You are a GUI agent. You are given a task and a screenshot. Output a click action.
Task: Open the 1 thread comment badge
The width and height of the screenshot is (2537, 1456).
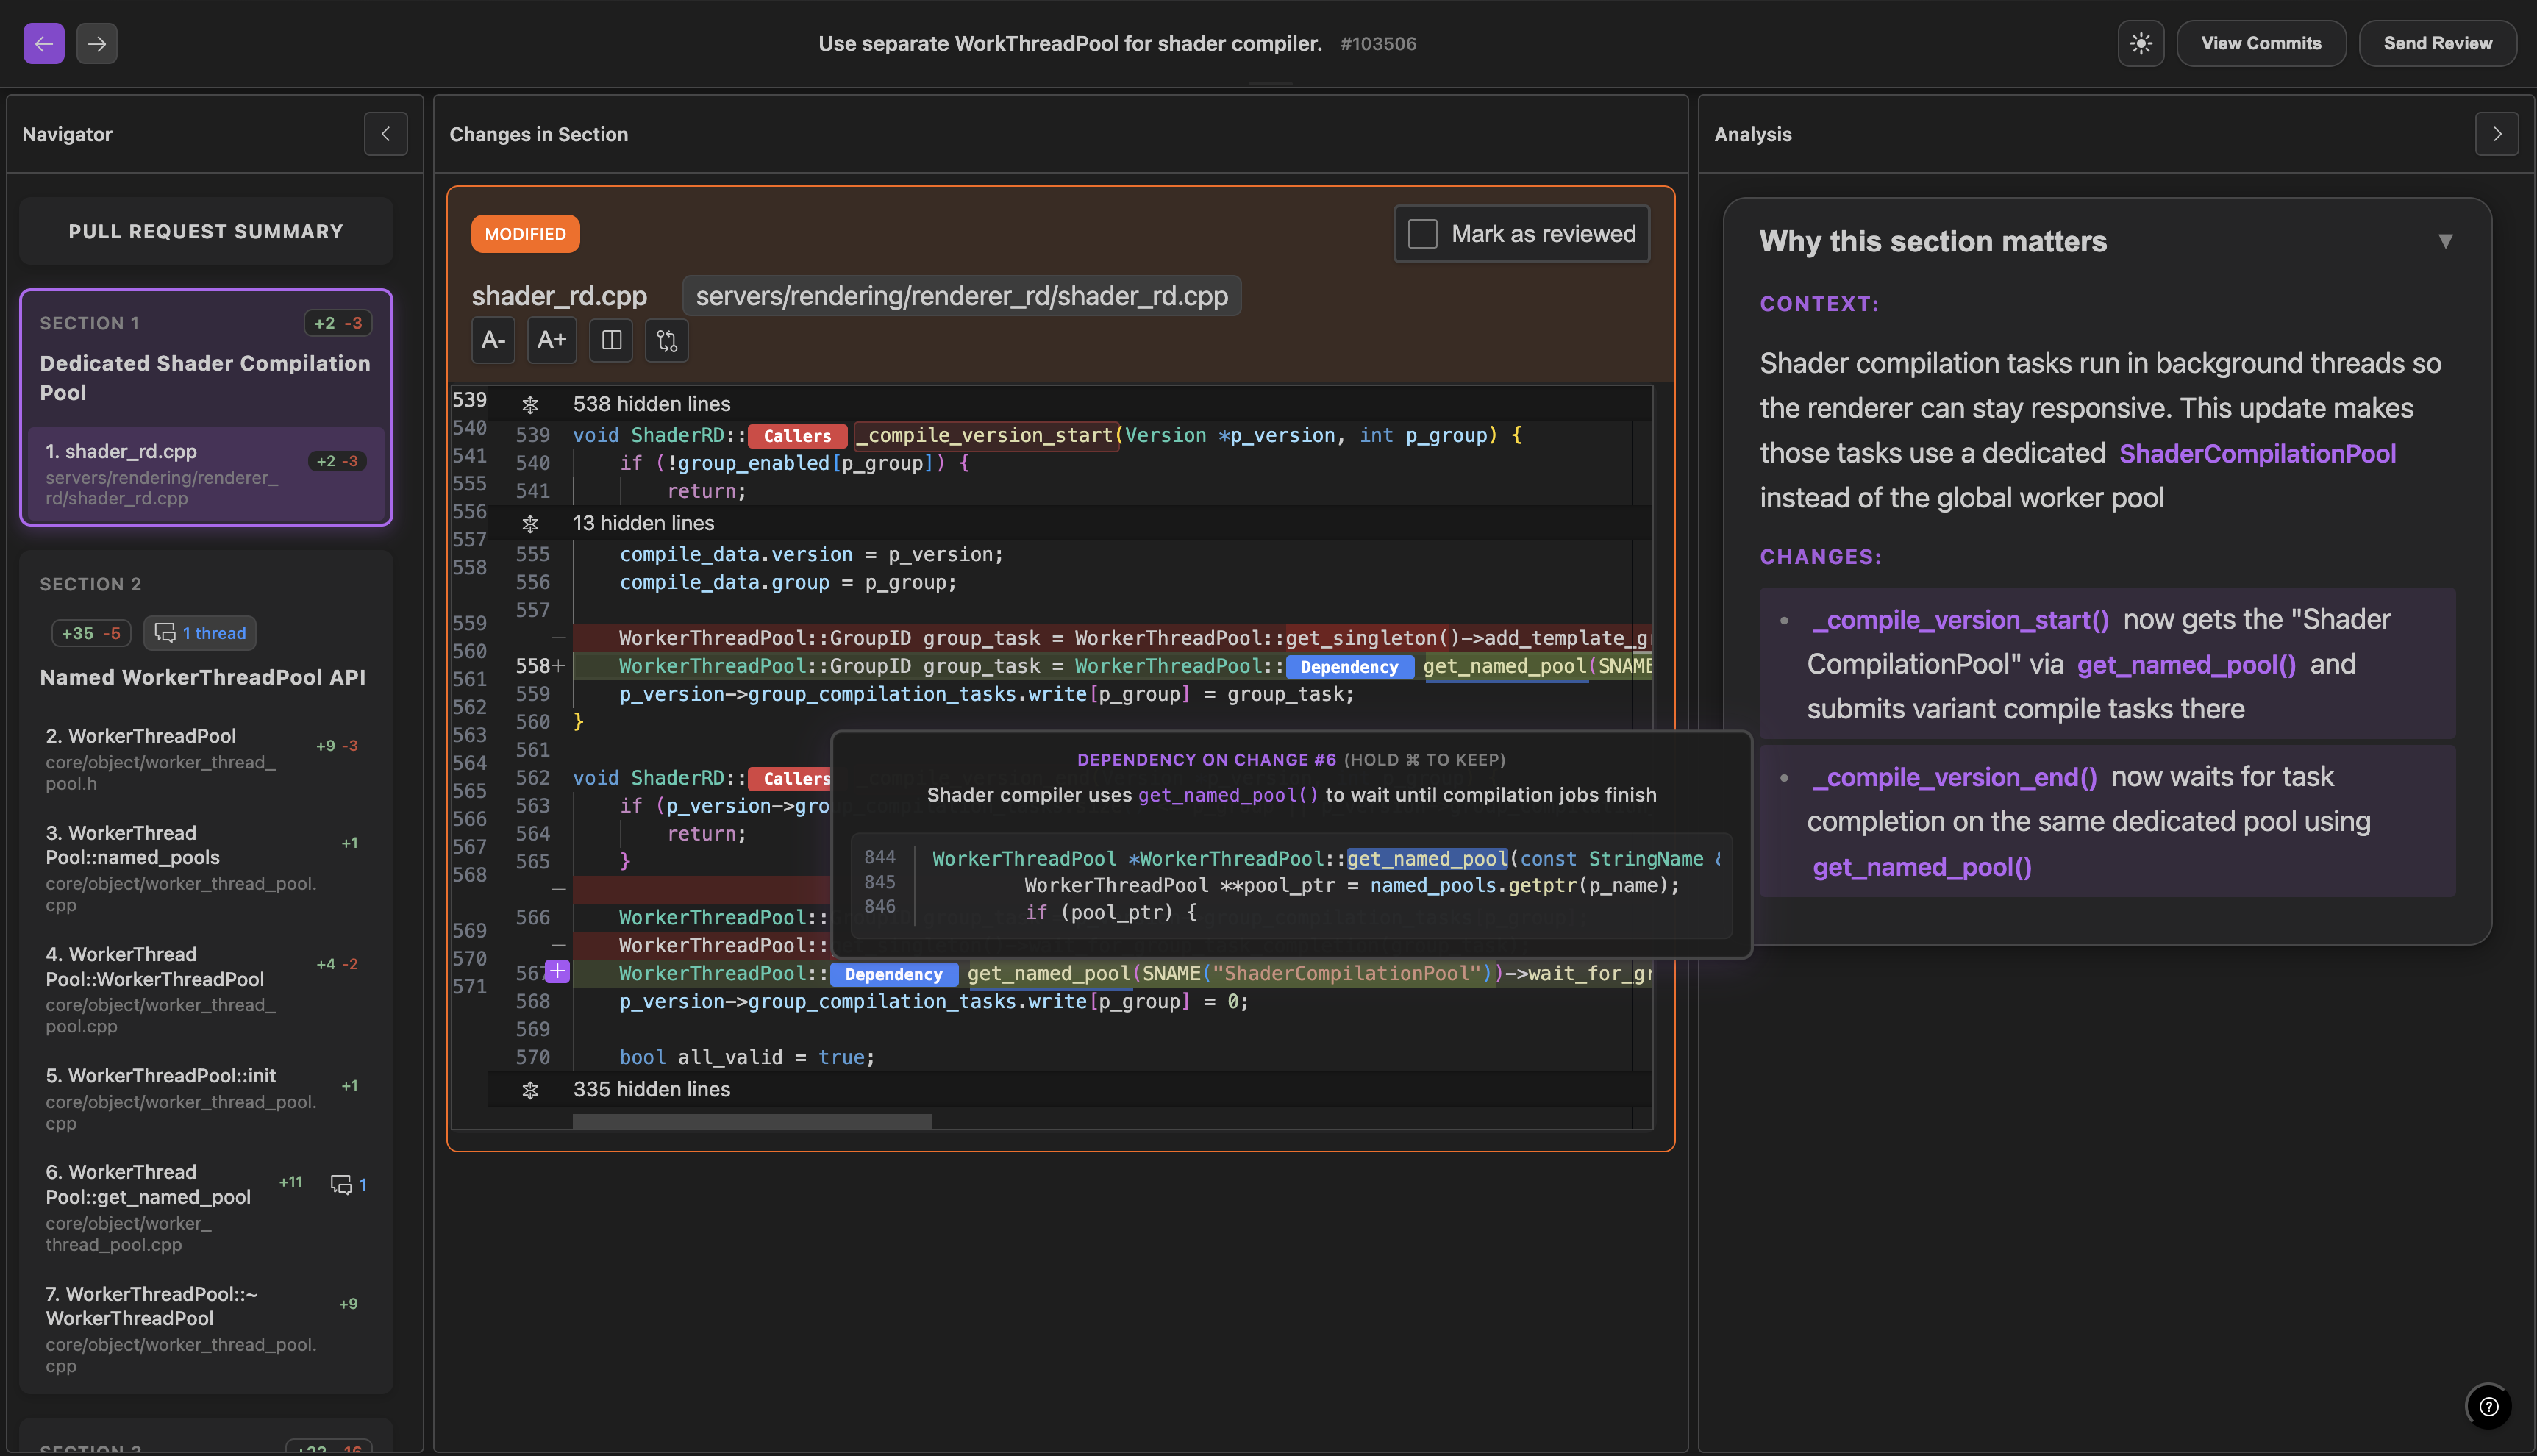click(x=201, y=633)
